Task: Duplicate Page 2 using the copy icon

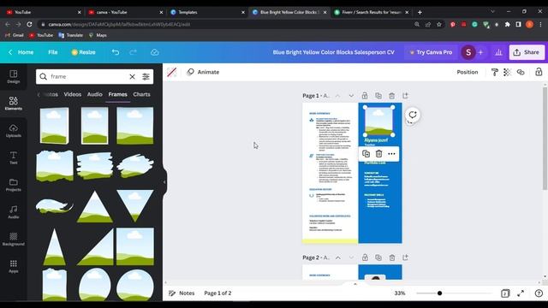Action: tap(378, 258)
